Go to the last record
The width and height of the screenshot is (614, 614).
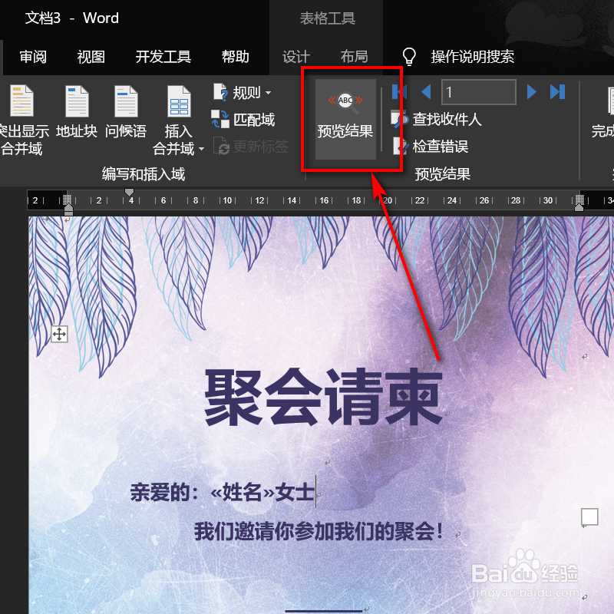pyautogui.click(x=558, y=92)
